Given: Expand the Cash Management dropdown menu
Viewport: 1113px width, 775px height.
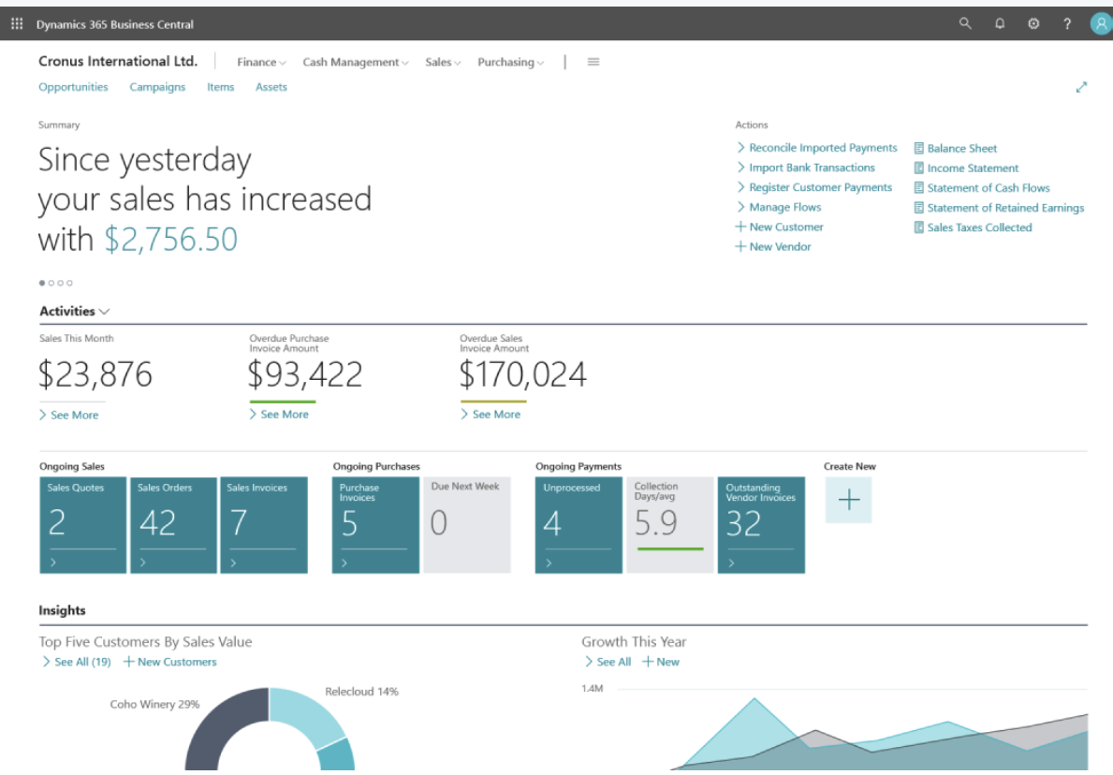Looking at the screenshot, I should [355, 63].
